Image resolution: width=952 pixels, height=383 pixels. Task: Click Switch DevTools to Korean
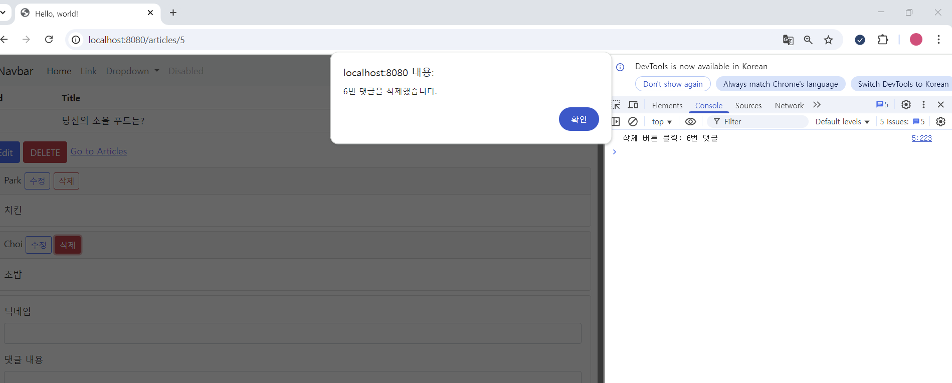pyautogui.click(x=902, y=84)
